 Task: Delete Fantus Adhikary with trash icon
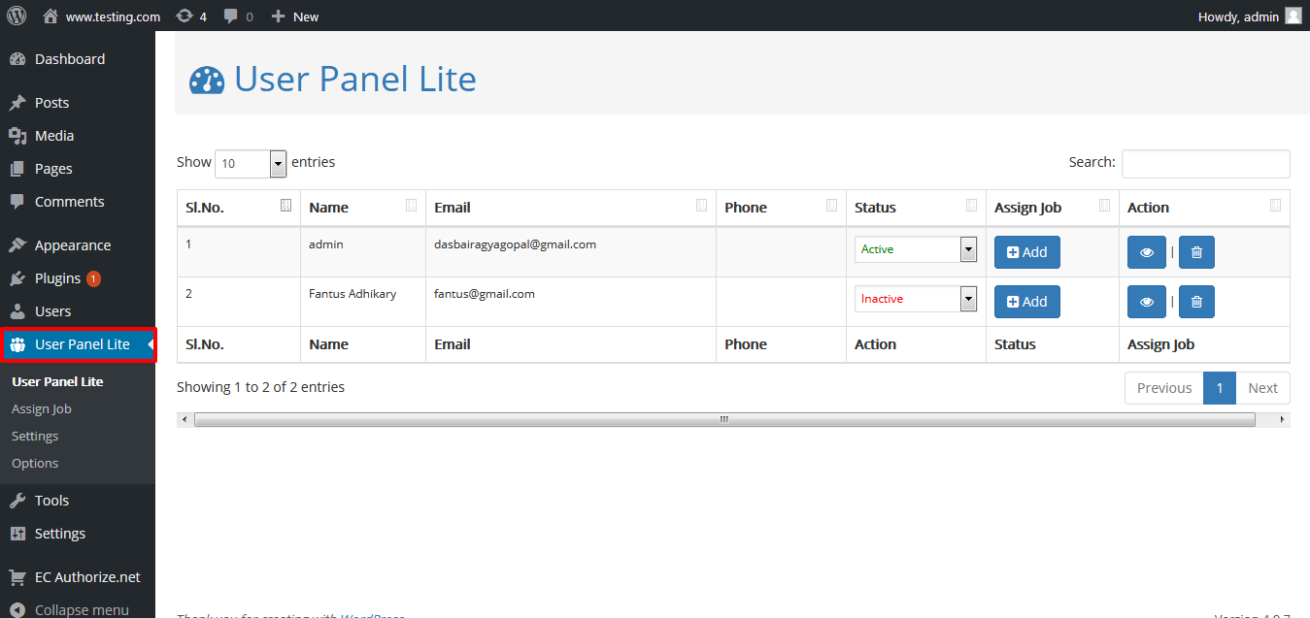point(1196,302)
